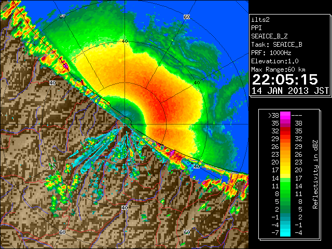Pick the red swatch beside 32

pos(285,131)
